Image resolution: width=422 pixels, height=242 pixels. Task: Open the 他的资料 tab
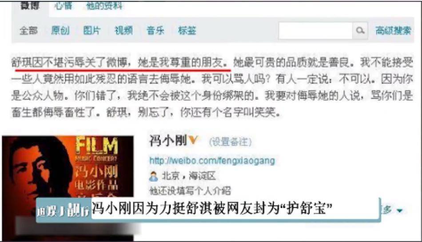(x=104, y=5)
